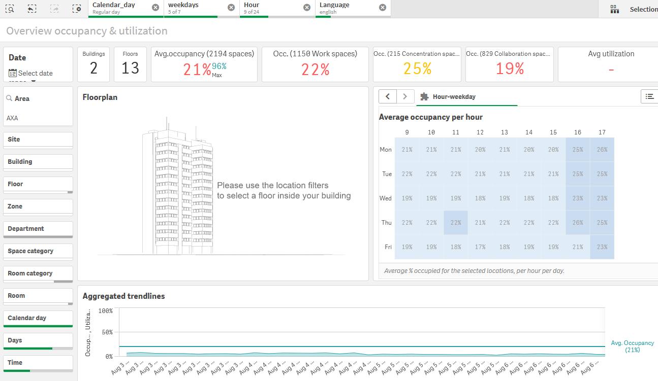Expand the Floor filter
Image resolution: width=658 pixels, height=381 pixels.
(38, 184)
